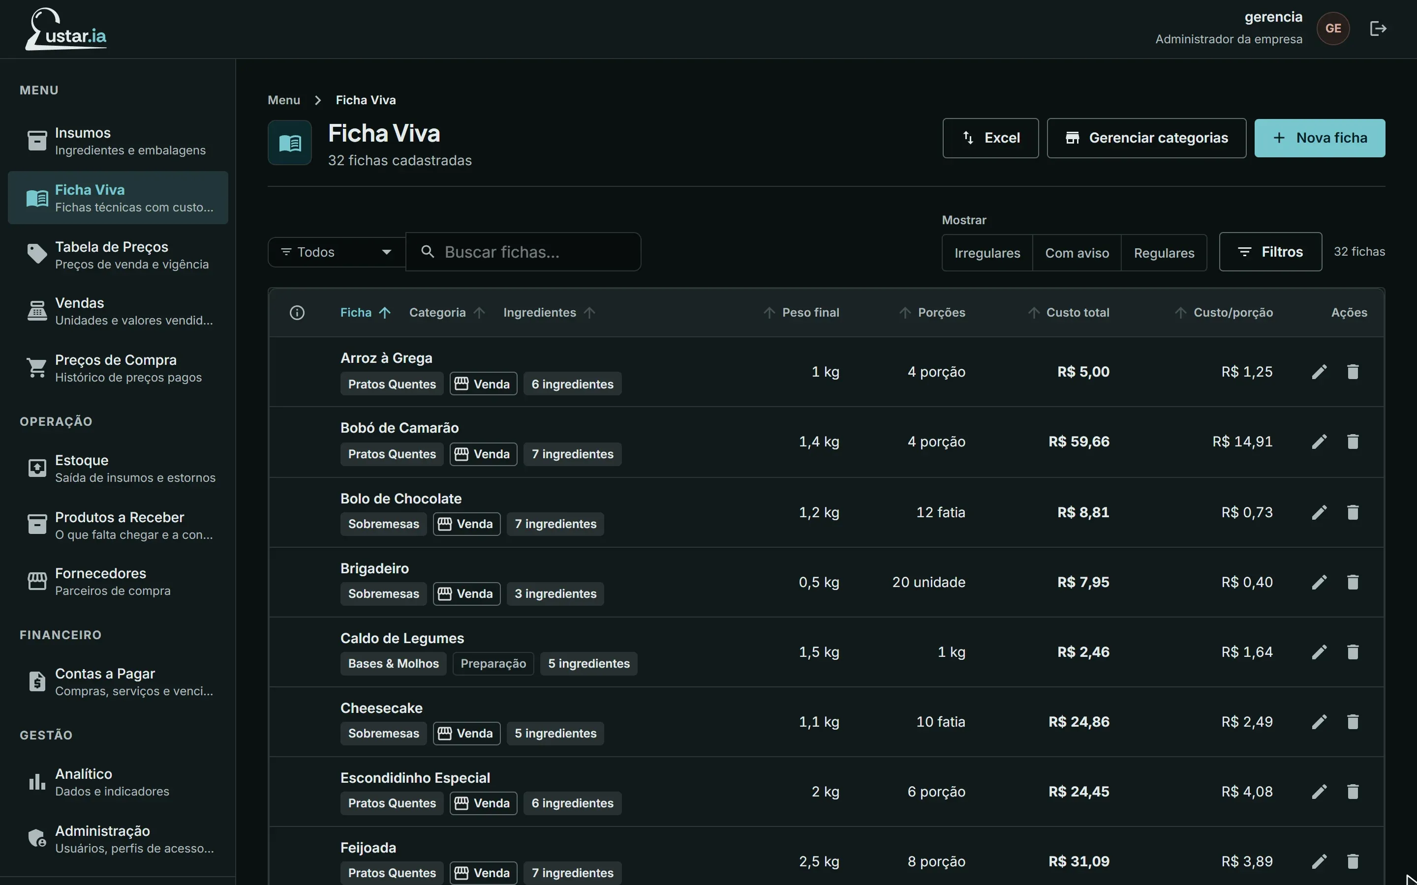Click the logout icon in the header
The width and height of the screenshot is (1417, 885).
1378,28
